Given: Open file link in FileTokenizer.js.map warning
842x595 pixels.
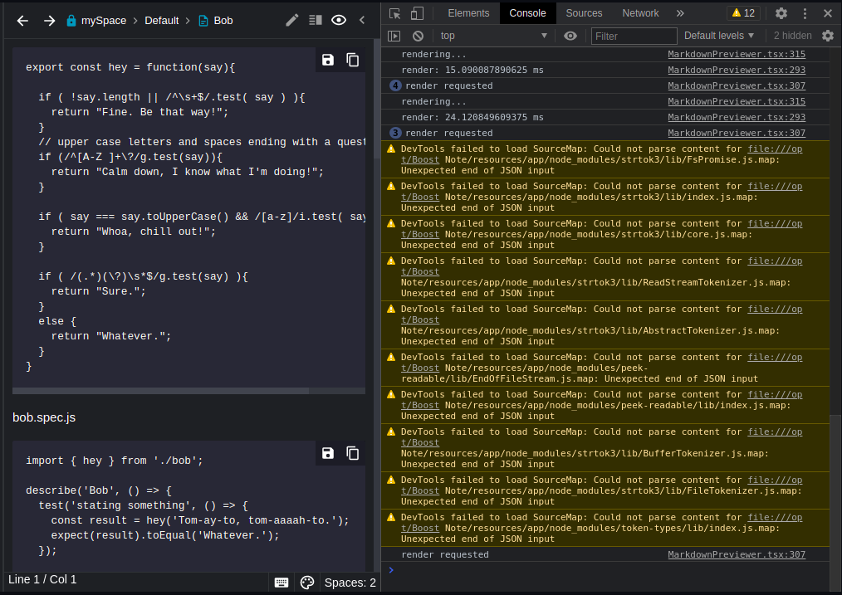Looking at the screenshot, I should tap(775, 480).
